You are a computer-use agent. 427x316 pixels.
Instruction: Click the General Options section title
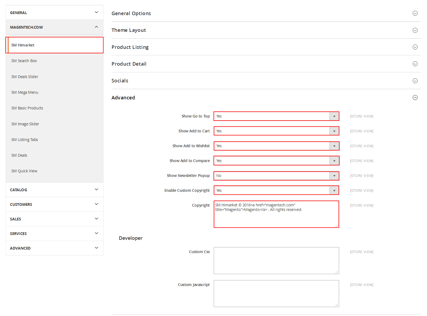point(131,14)
